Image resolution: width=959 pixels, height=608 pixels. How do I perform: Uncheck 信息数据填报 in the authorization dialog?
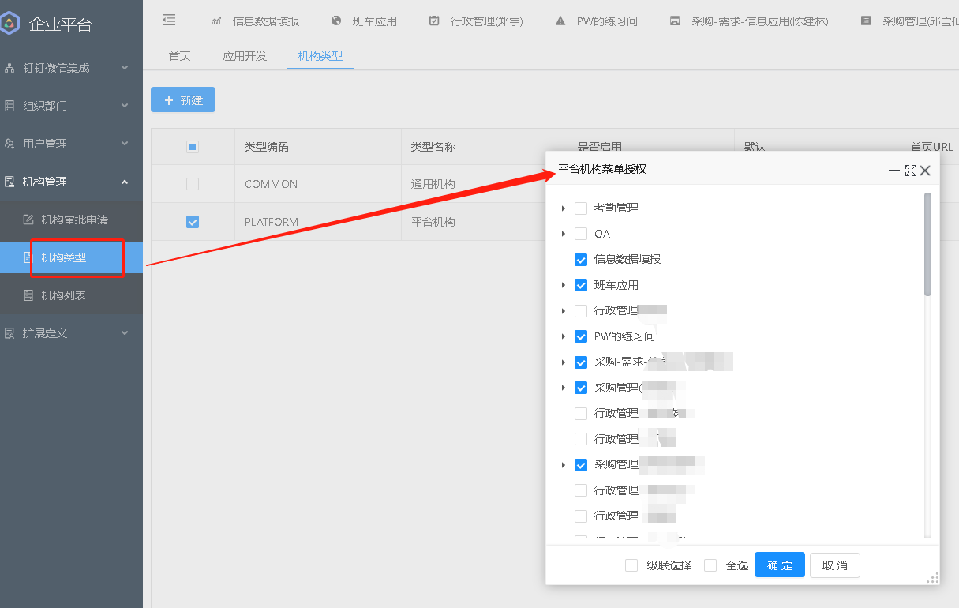click(581, 259)
